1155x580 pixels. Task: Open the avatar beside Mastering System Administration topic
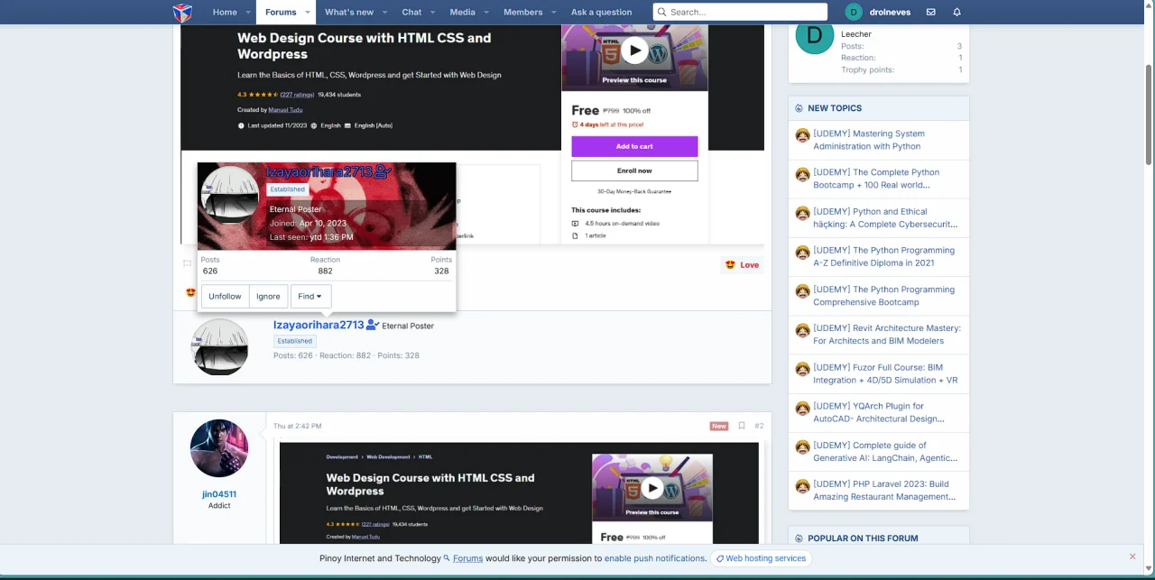[x=802, y=135]
